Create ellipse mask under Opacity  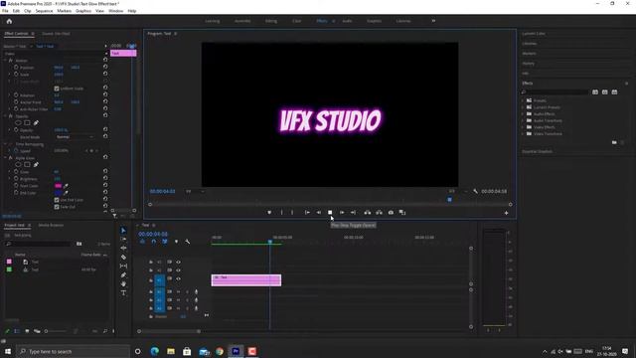click(18, 123)
